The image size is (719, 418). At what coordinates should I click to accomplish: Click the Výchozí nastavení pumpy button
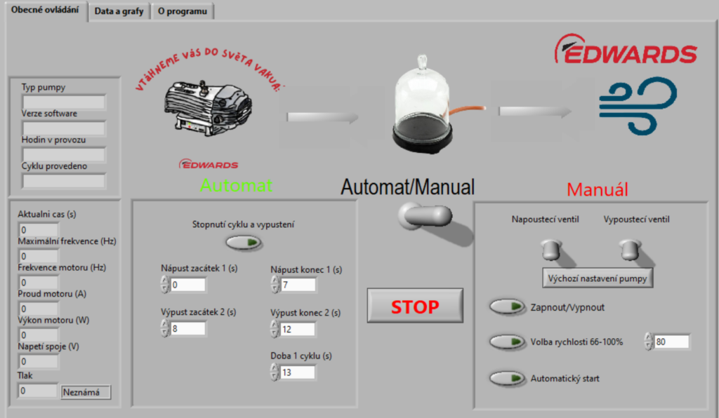point(598,278)
